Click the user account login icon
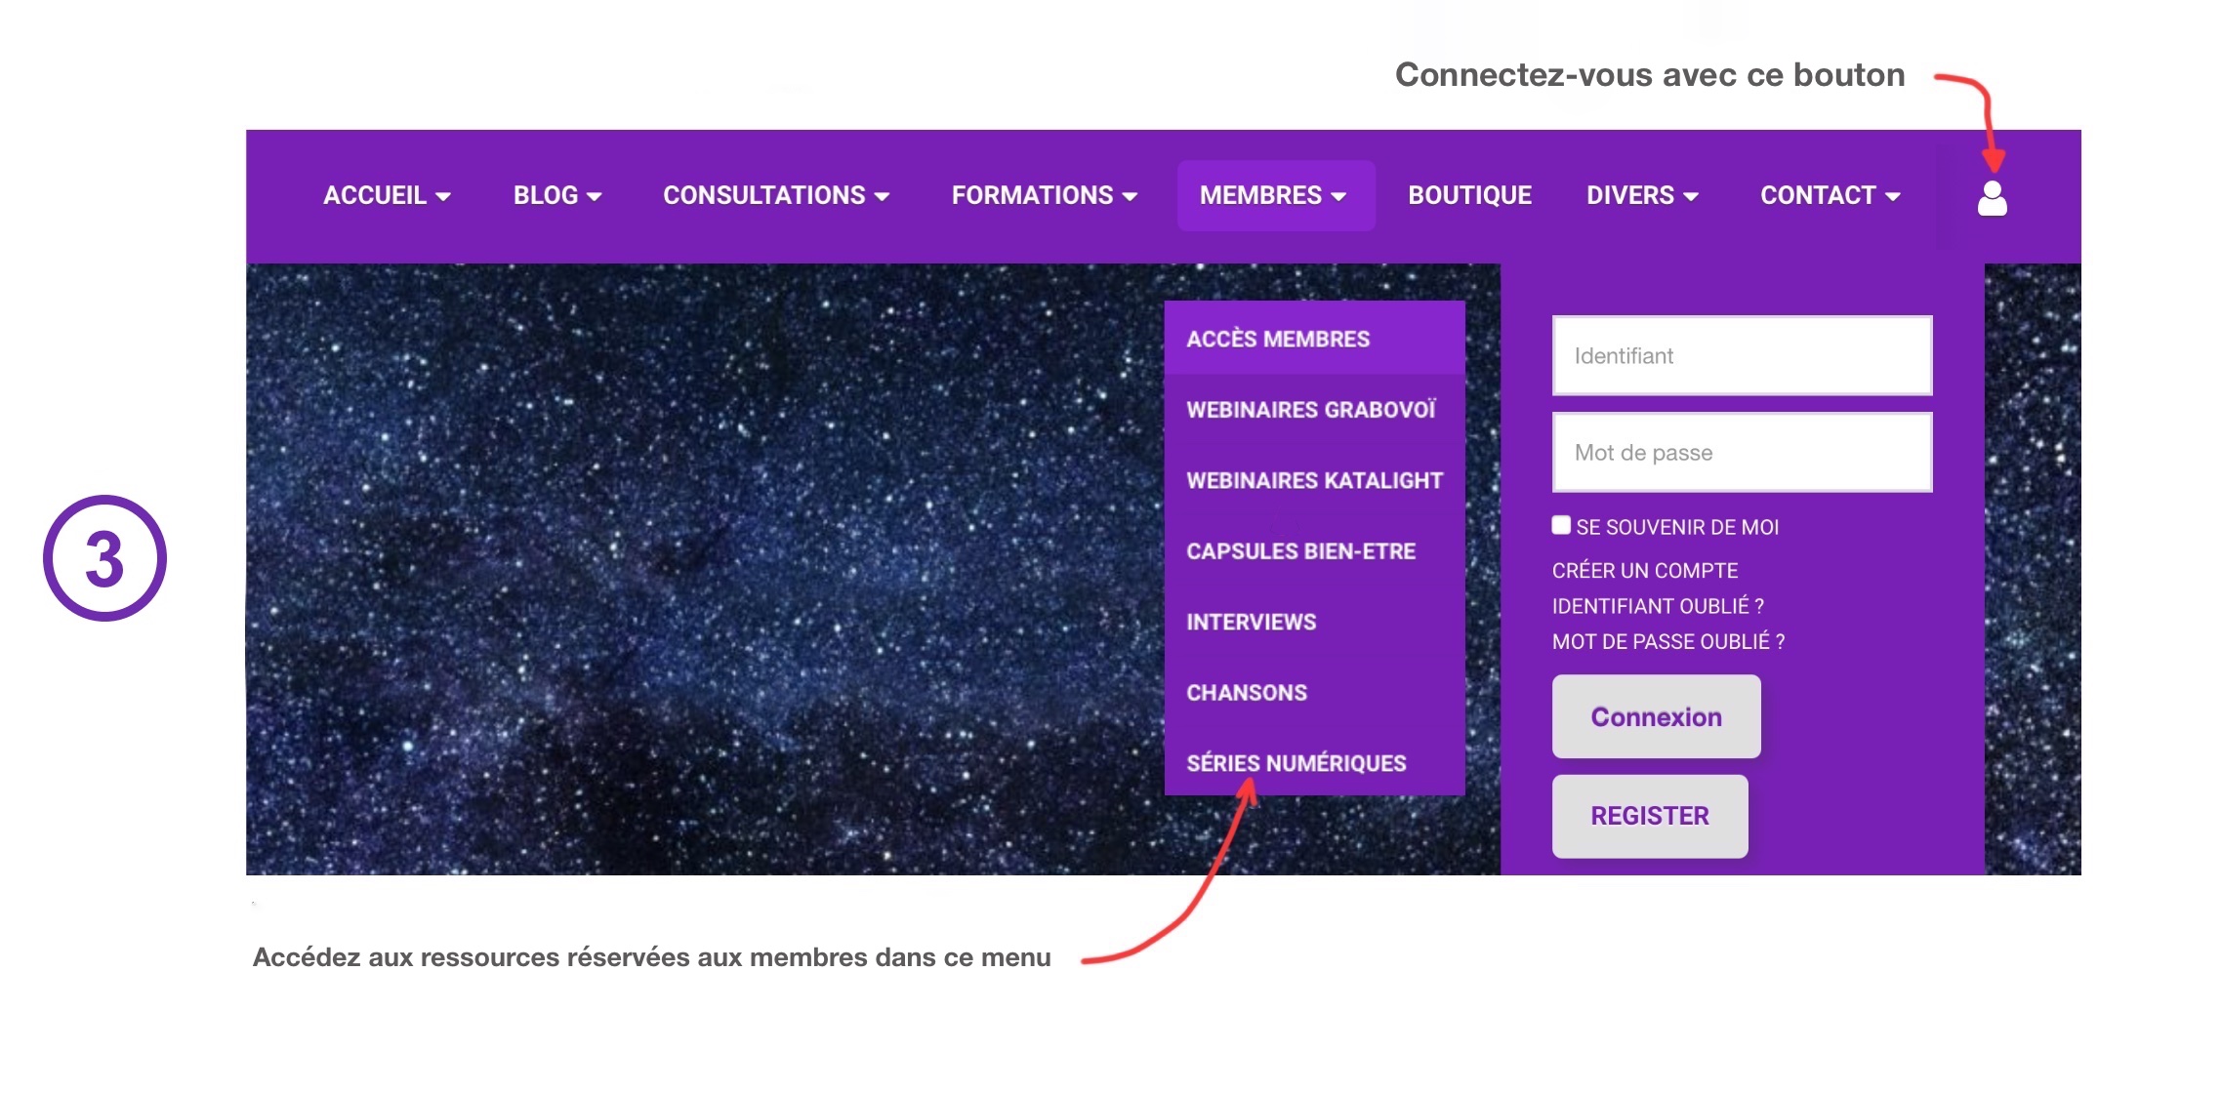2222x1093 pixels. pos(1992,198)
